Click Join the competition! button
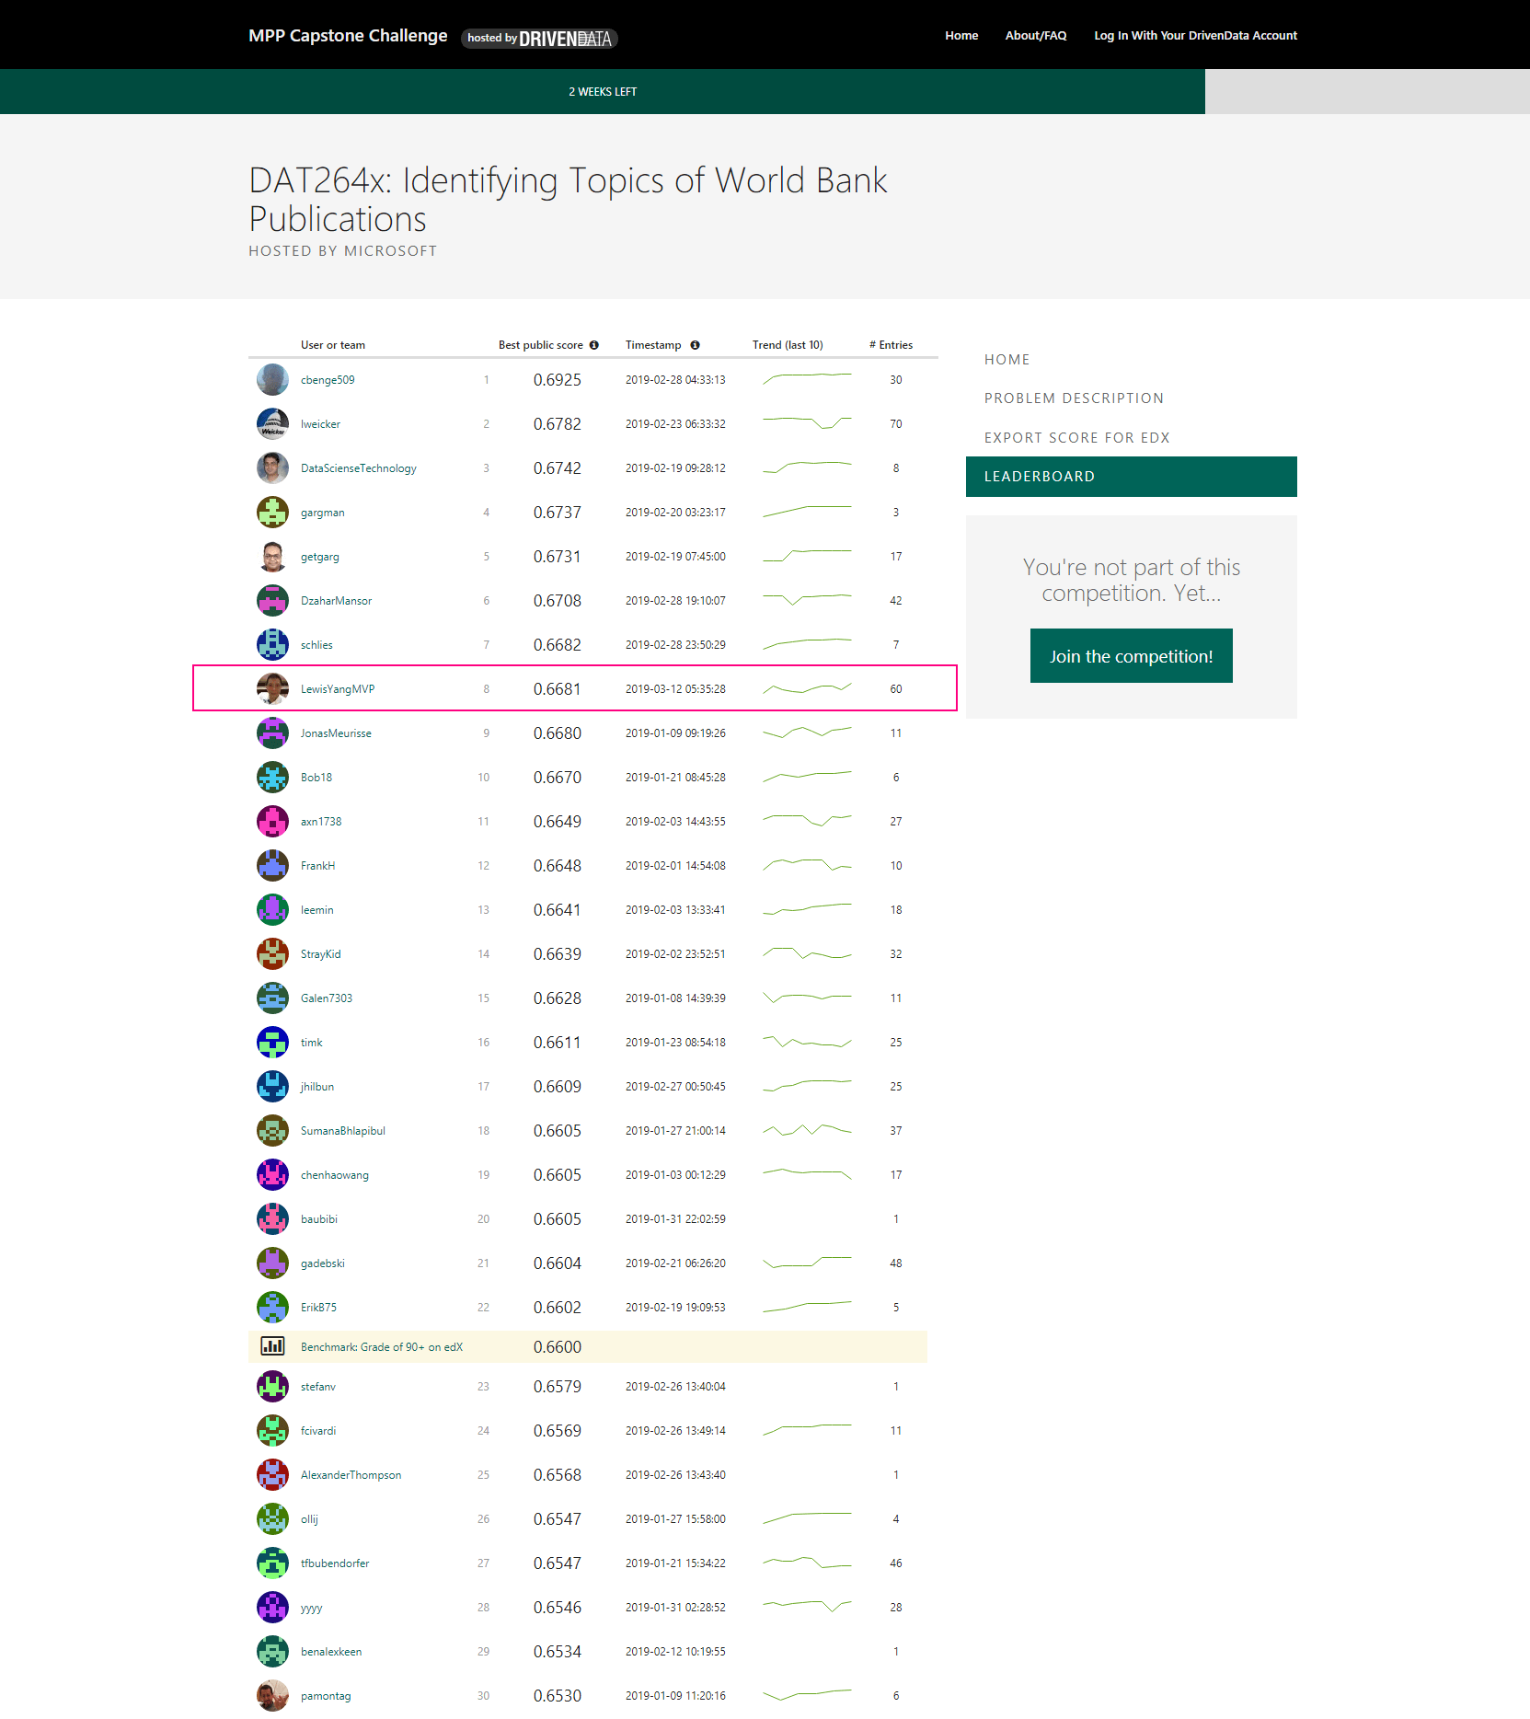Image resolution: width=1530 pixels, height=1719 pixels. [x=1132, y=656]
